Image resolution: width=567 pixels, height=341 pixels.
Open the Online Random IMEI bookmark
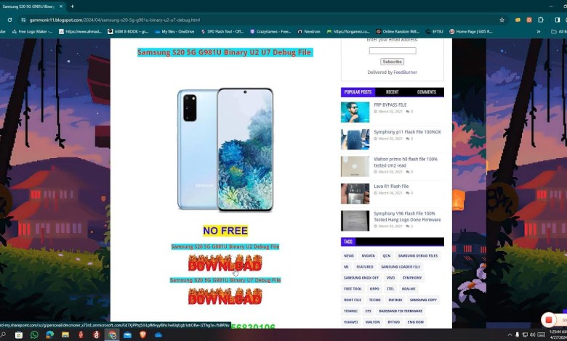pyautogui.click(x=398, y=31)
